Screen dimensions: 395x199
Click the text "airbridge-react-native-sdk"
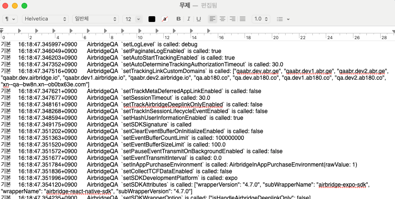(x=79, y=191)
